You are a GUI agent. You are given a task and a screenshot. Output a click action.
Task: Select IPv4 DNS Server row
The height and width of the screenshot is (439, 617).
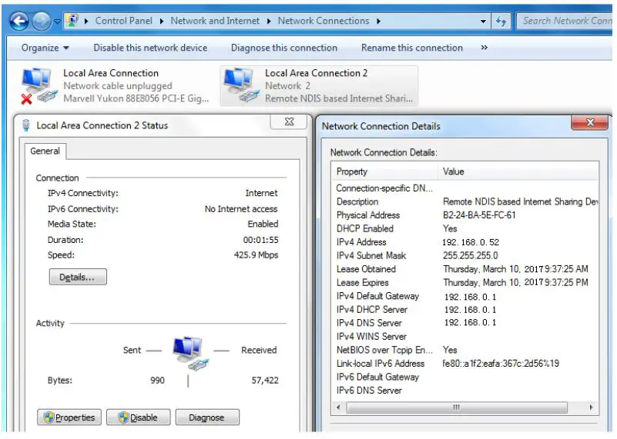pos(466,323)
